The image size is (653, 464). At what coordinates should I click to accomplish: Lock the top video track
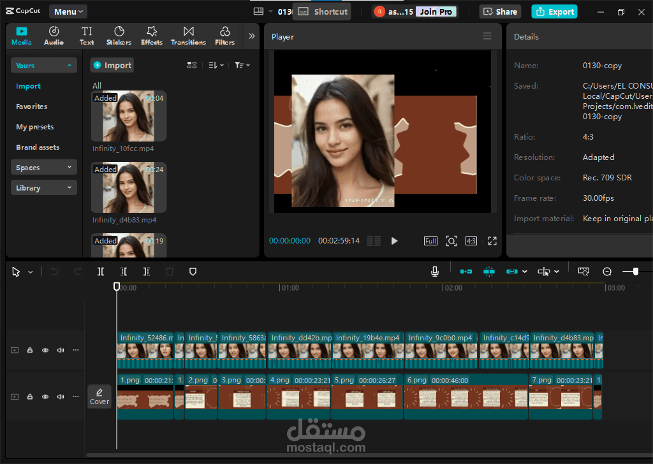pos(30,350)
